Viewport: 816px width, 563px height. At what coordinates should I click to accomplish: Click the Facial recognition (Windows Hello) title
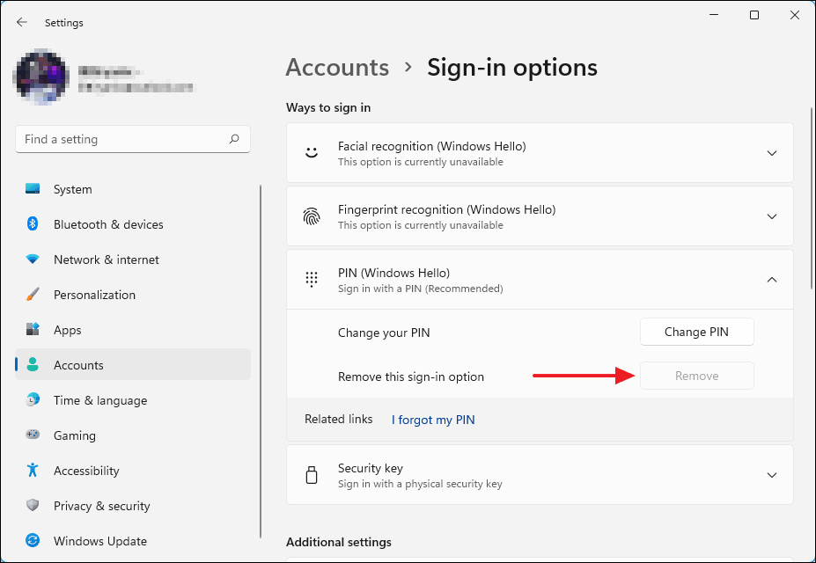point(432,147)
